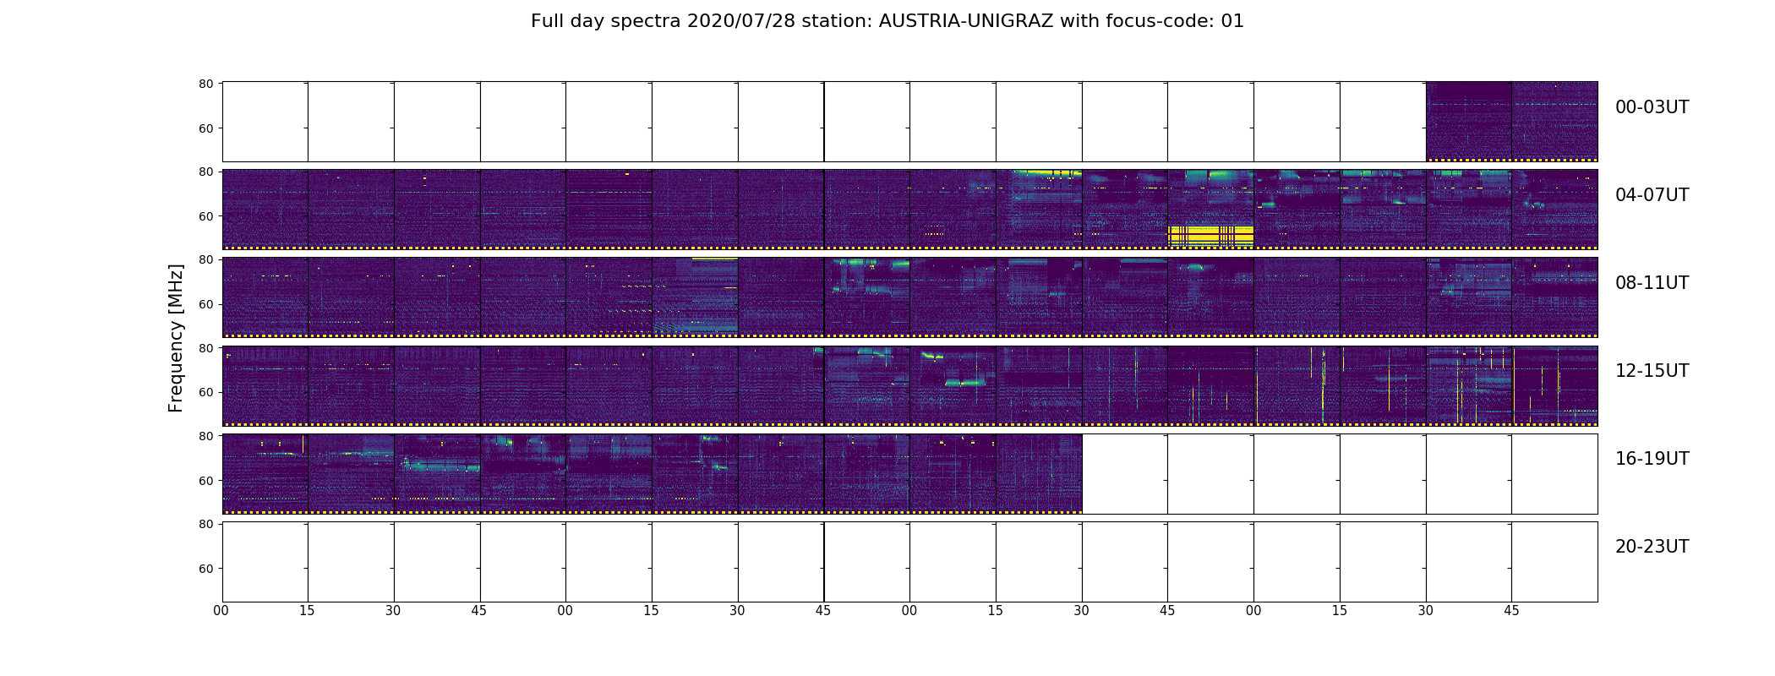
Task: Open the last spectrogram panel of the 08-11UT row
Action: point(1554,297)
